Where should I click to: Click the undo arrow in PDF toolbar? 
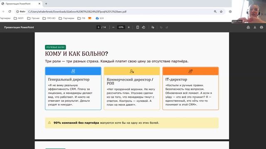(x=161, y=27)
